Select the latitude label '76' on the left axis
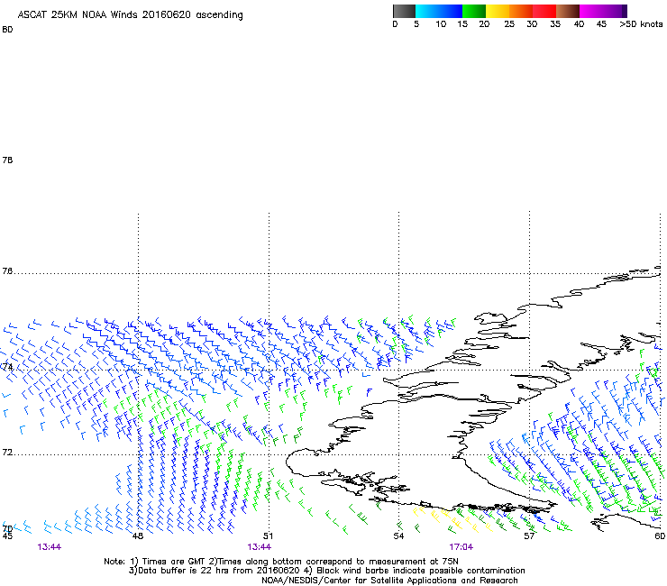 point(7,271)
